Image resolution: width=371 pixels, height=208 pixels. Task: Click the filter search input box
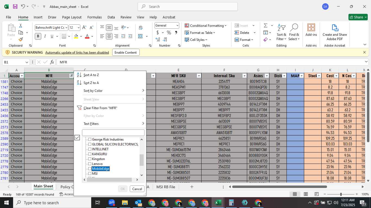click(113, 133)
